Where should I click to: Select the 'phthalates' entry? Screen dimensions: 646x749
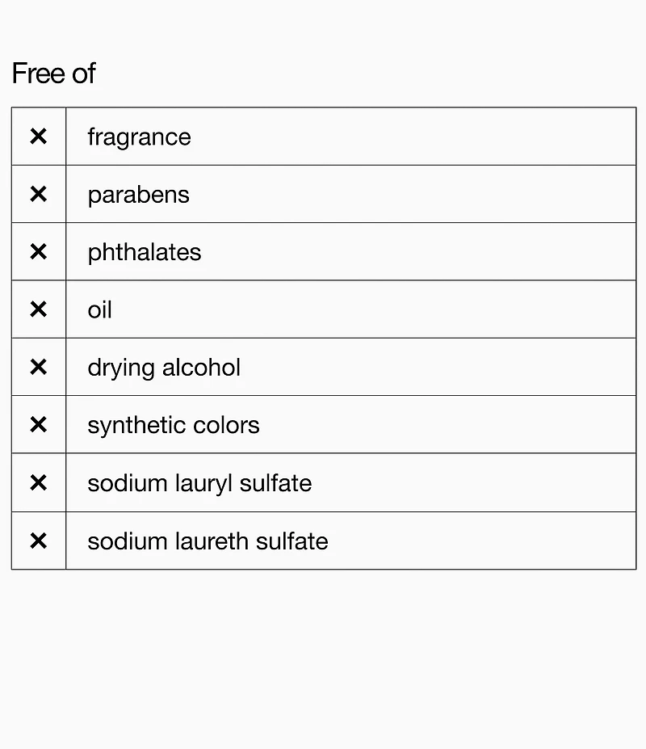click(x=144, y=252)
